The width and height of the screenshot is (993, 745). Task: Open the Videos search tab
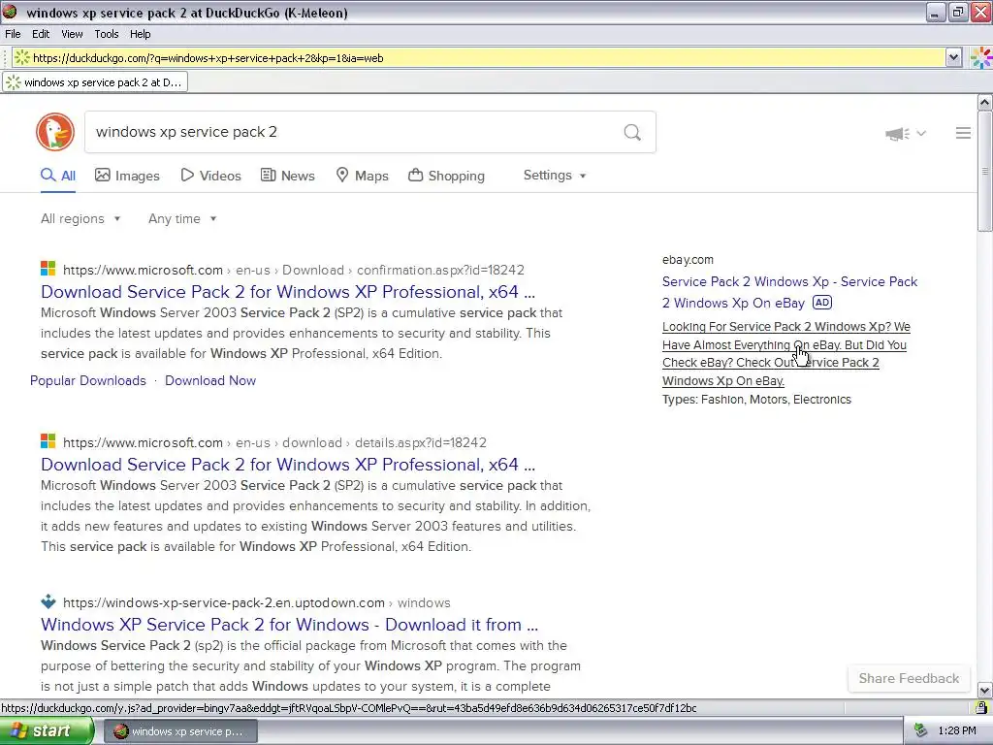210,176
